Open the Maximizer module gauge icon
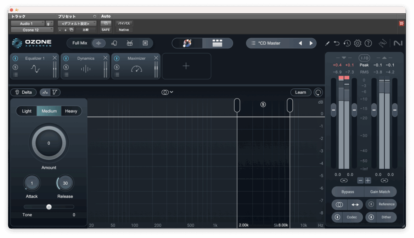 pyautogui.click(x=137, y=69)
